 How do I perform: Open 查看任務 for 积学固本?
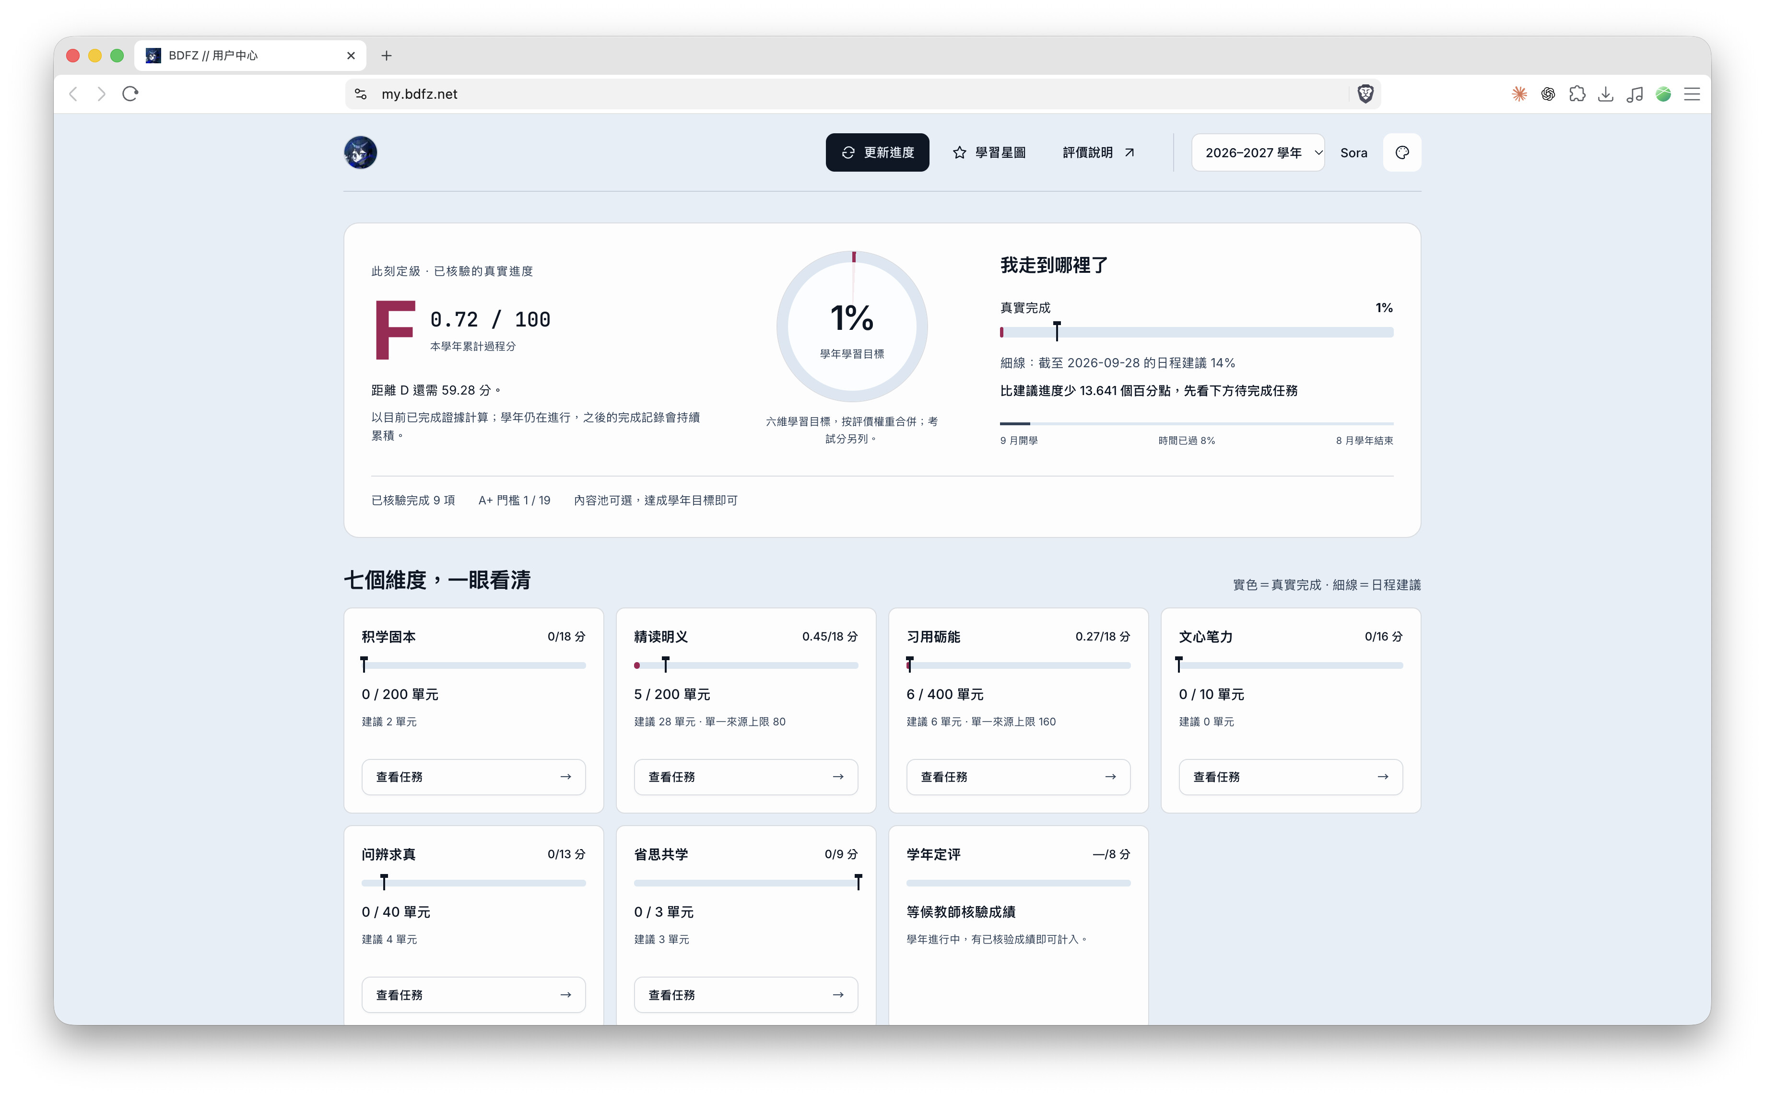pyautogui.click(x=473, y=776)
